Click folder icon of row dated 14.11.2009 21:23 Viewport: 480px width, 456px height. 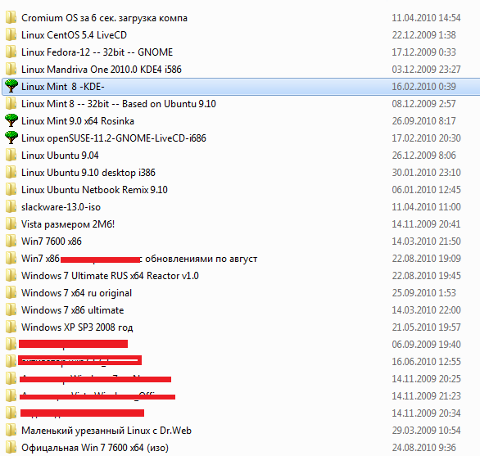tap(11, 395)
